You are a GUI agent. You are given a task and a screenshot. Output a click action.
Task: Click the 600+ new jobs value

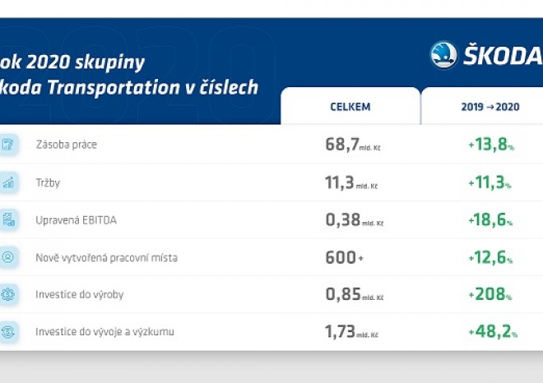(x=344, y=258)
